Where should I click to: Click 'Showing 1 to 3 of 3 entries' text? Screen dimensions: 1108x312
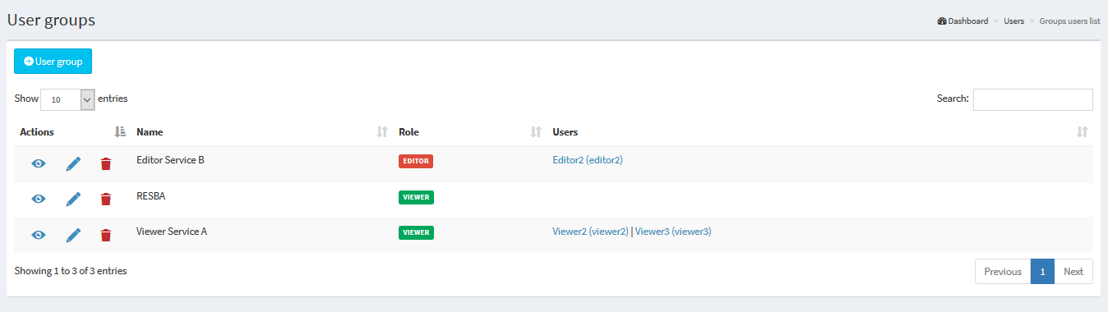[71, 270]
